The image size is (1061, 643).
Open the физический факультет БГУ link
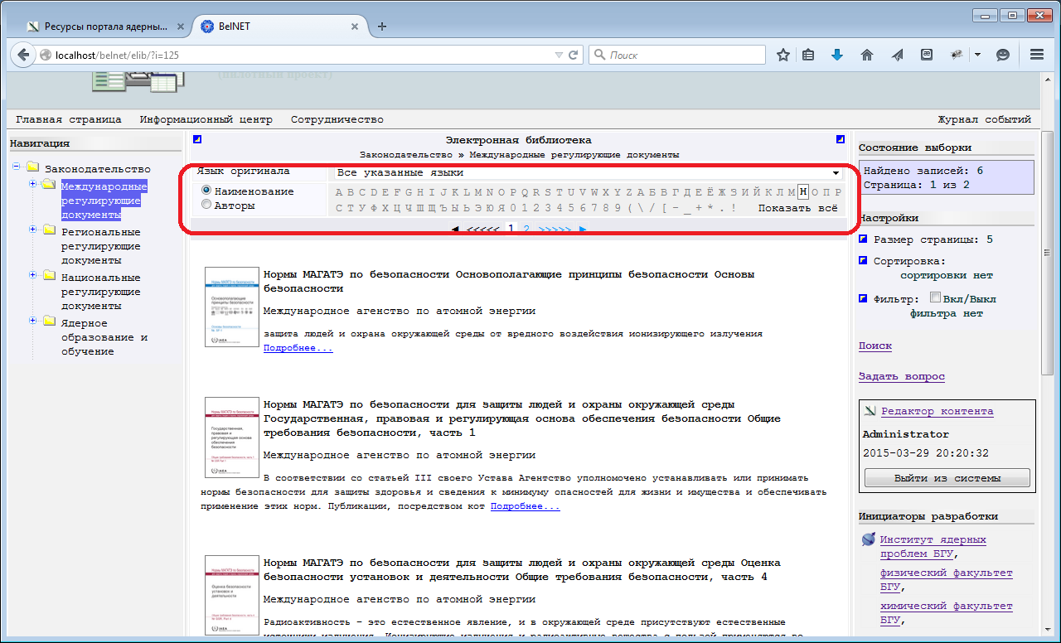(947, 580)
